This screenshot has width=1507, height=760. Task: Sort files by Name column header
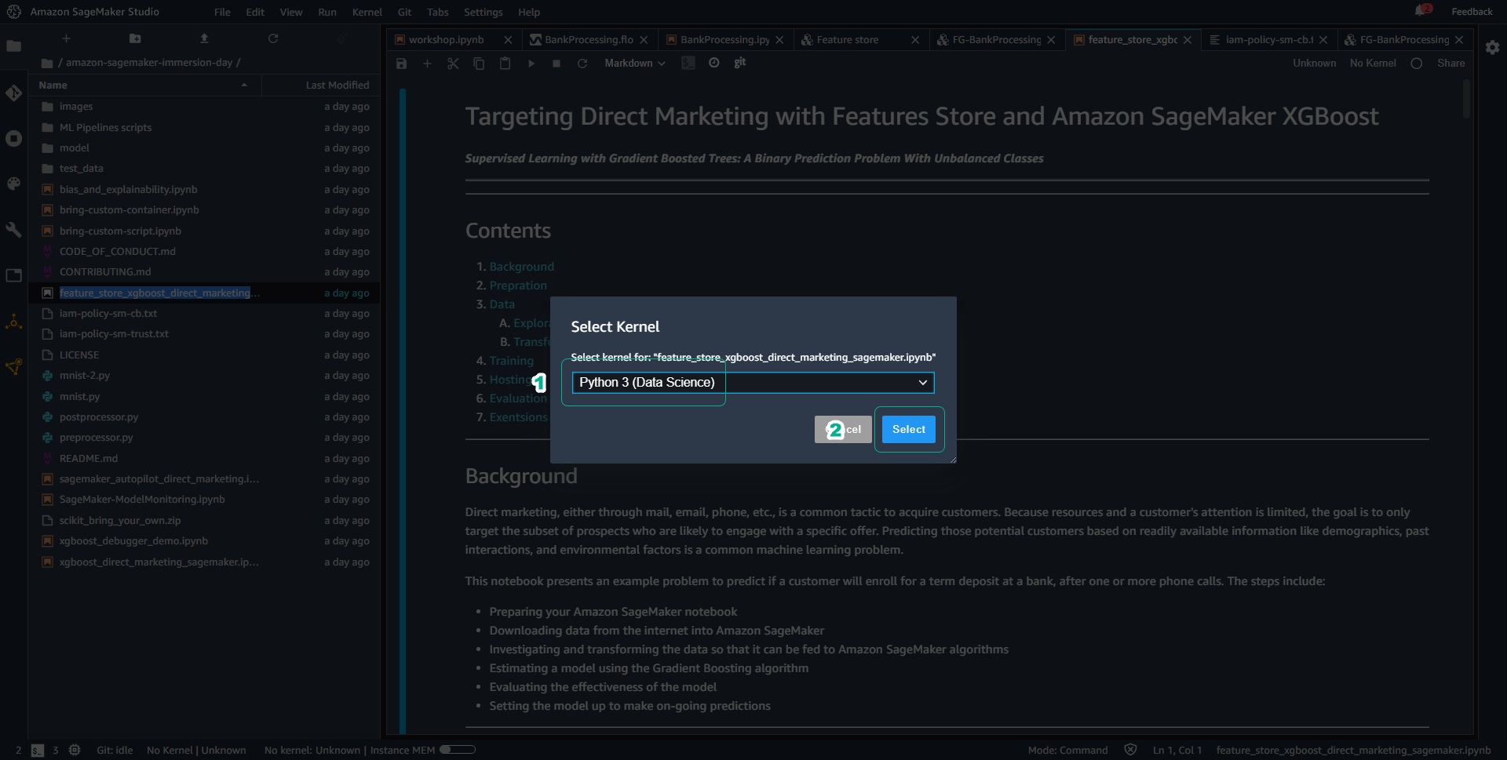tap(144, 85)
